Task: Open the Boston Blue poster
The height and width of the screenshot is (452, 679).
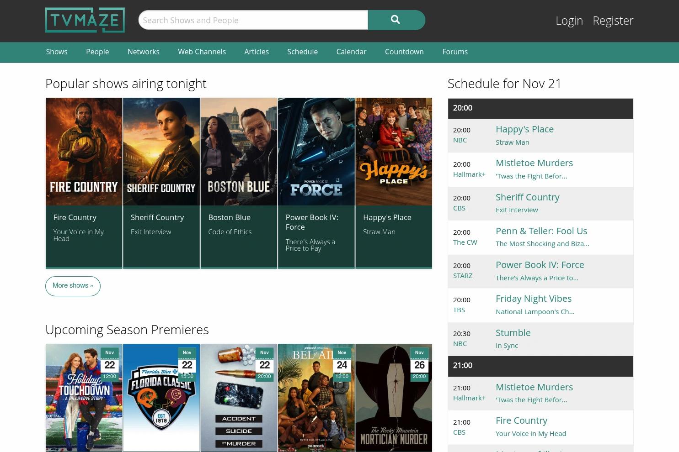Action: 239,152
